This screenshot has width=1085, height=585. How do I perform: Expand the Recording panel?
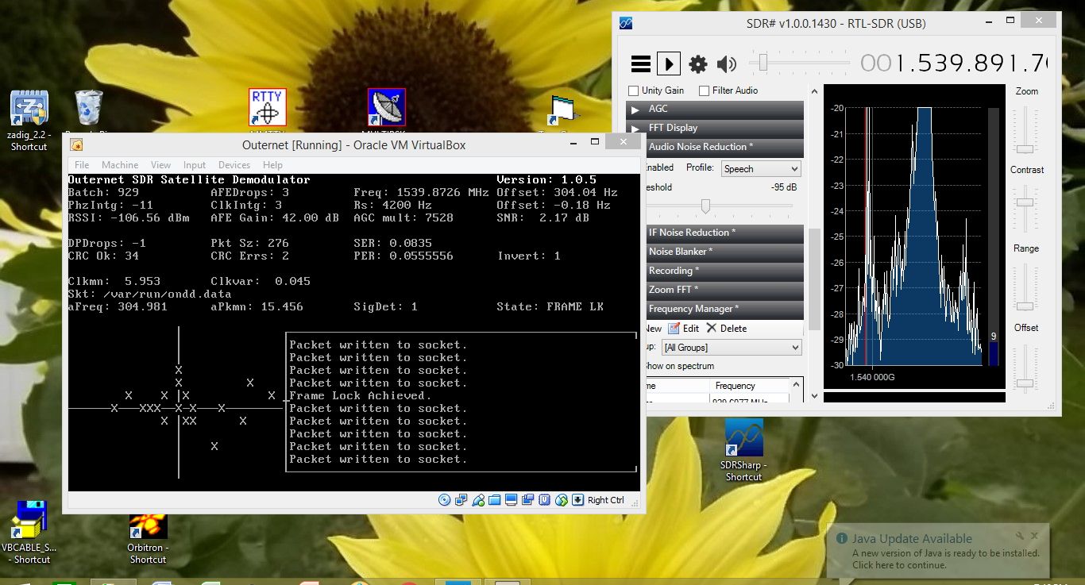[724, 271]
